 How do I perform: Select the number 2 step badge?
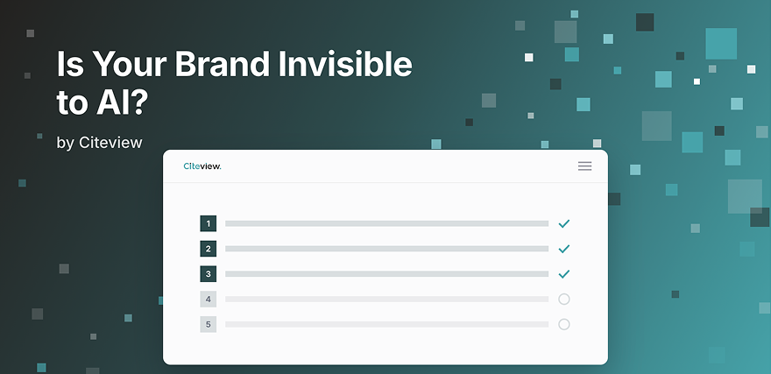point(208,249)
